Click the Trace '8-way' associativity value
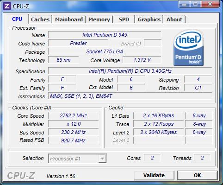This screenshot has height=185, width=223. point(199,124)
